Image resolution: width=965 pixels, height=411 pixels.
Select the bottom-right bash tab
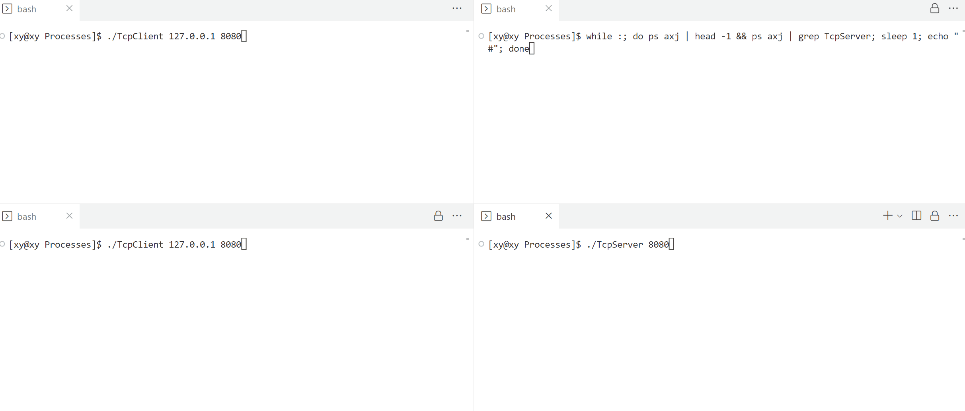(506, 217)
